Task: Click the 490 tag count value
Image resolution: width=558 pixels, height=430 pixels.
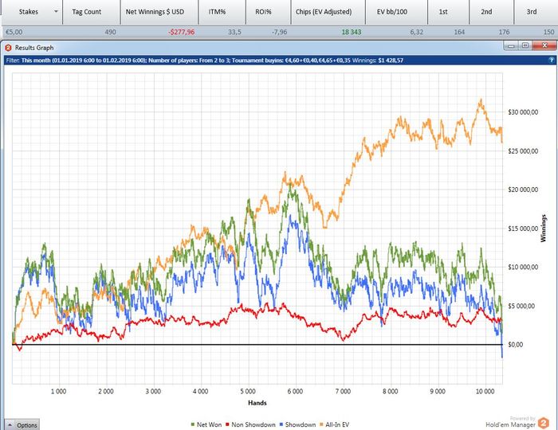Action: 110,32
